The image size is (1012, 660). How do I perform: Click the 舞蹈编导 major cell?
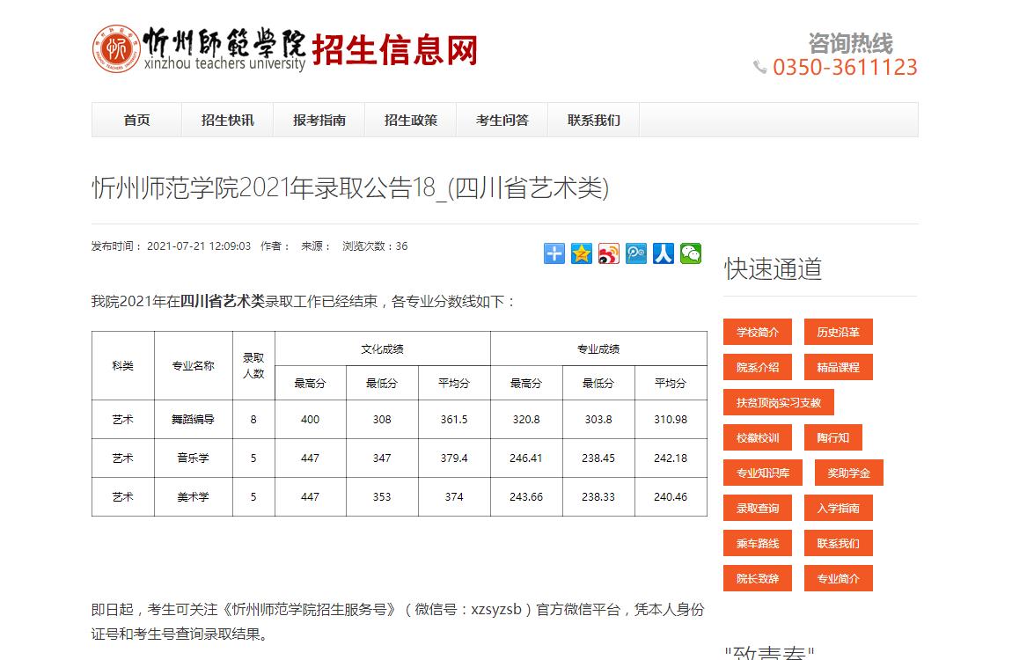193,420
